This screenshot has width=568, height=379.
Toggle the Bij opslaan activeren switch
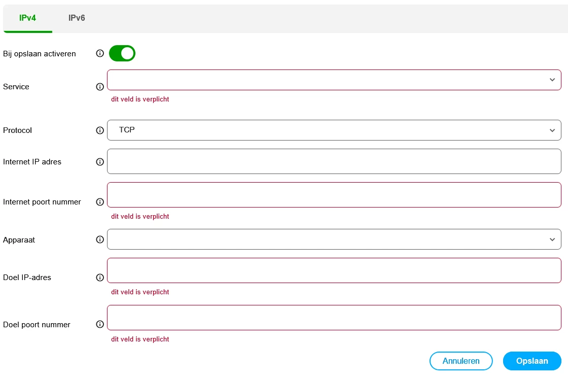tap(122, 53)
